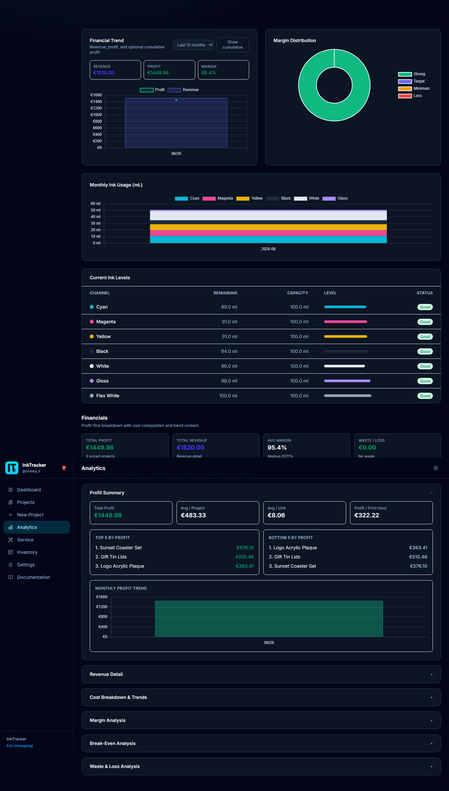The width and height of the screenshot is (449, 791).
Task: Click the Service tools icon
Action: (x=11, y=540)
